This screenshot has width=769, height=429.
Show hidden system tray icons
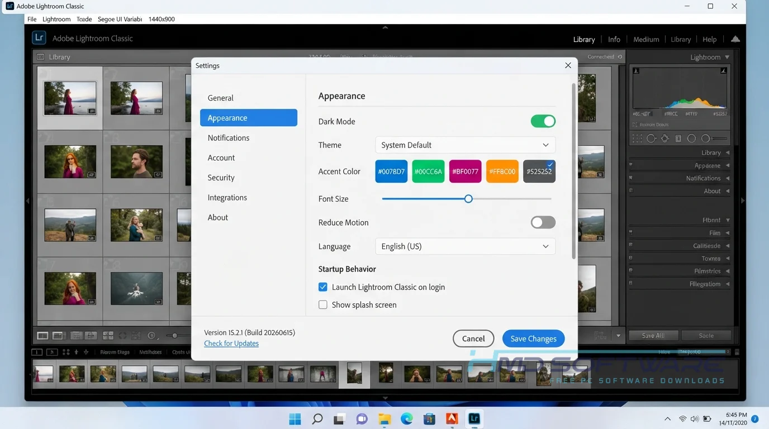point(667,419)
